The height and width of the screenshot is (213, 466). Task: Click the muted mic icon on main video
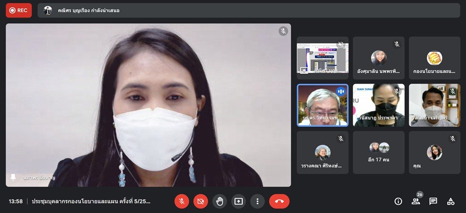[283, 31]
